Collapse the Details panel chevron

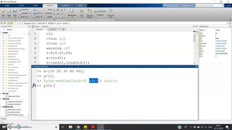click(29, 119)
